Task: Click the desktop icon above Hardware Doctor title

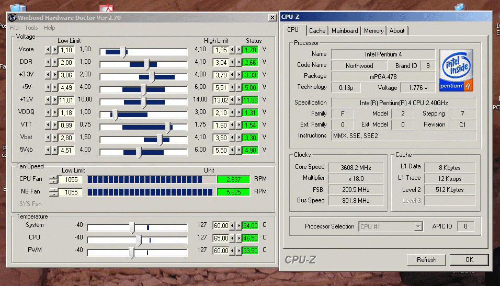Action: pos(107,8)
